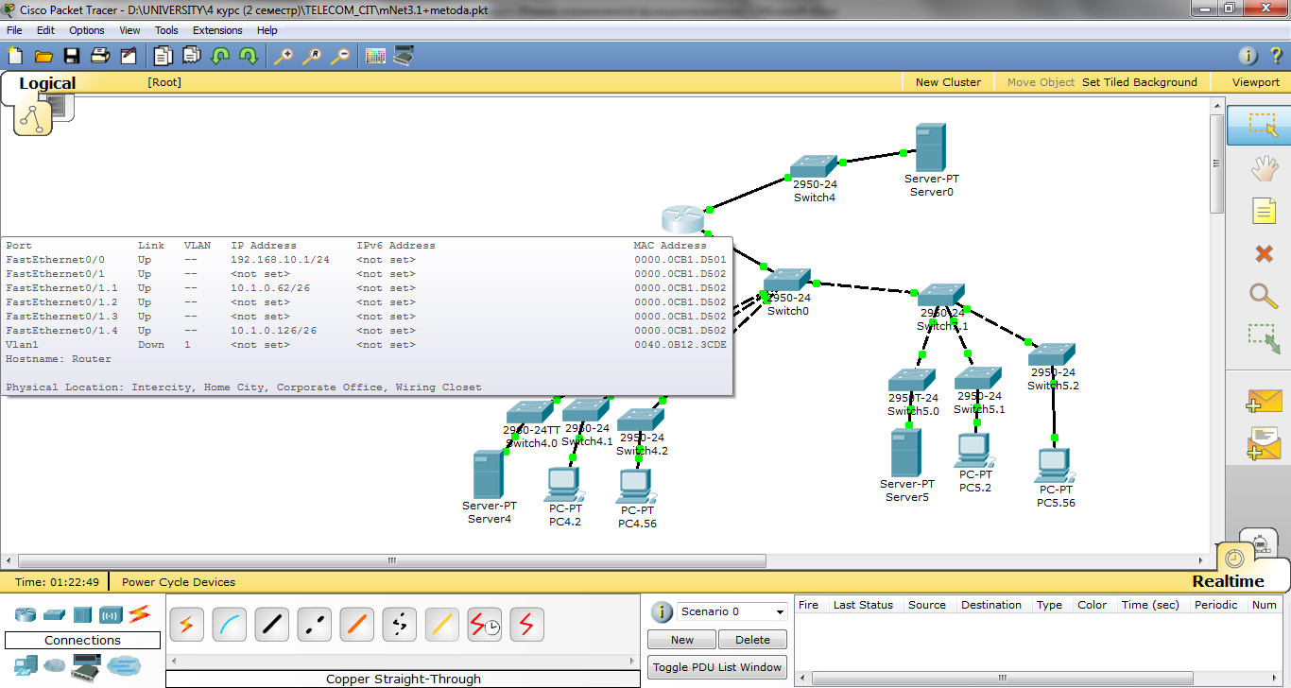The image size is (1291, 688).
Task: Save the network with floppy disk icon
Action: [x=72, y=56]
